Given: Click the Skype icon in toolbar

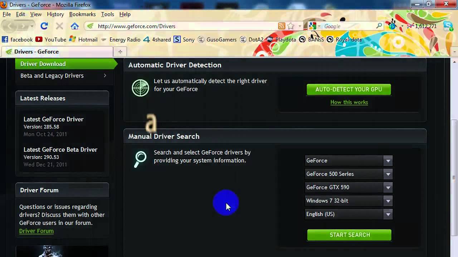Looking at the screenshot, I should click(448, 26).
